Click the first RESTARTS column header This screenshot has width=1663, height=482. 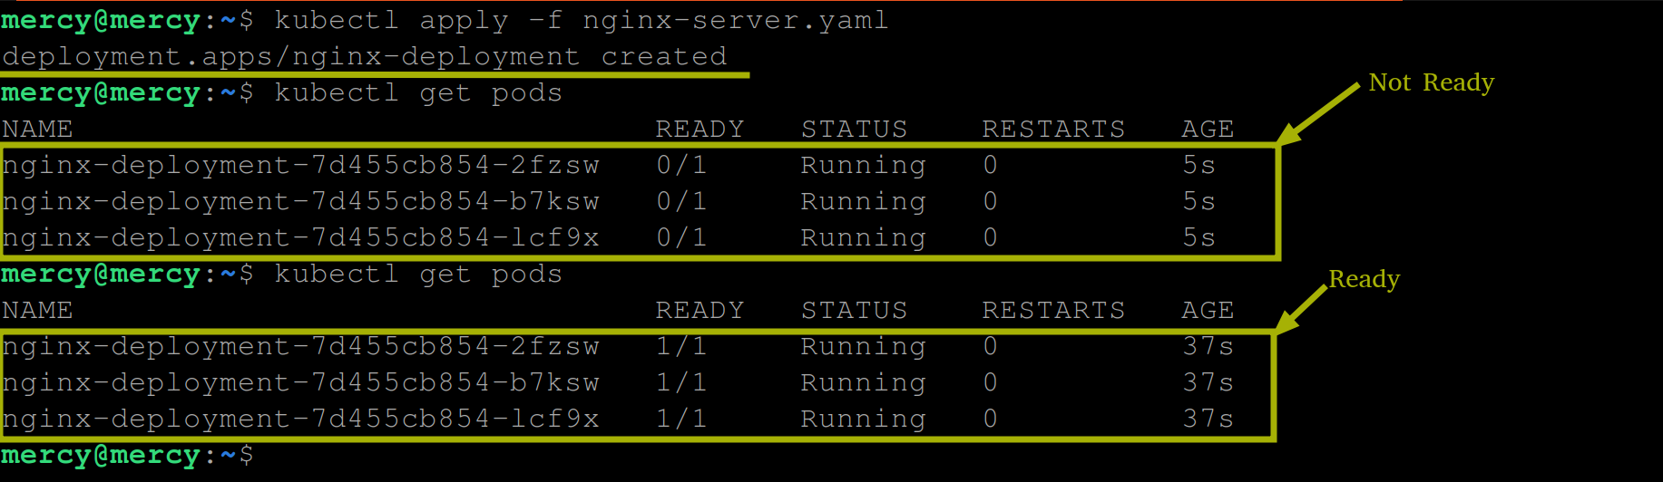point(1053,129)
